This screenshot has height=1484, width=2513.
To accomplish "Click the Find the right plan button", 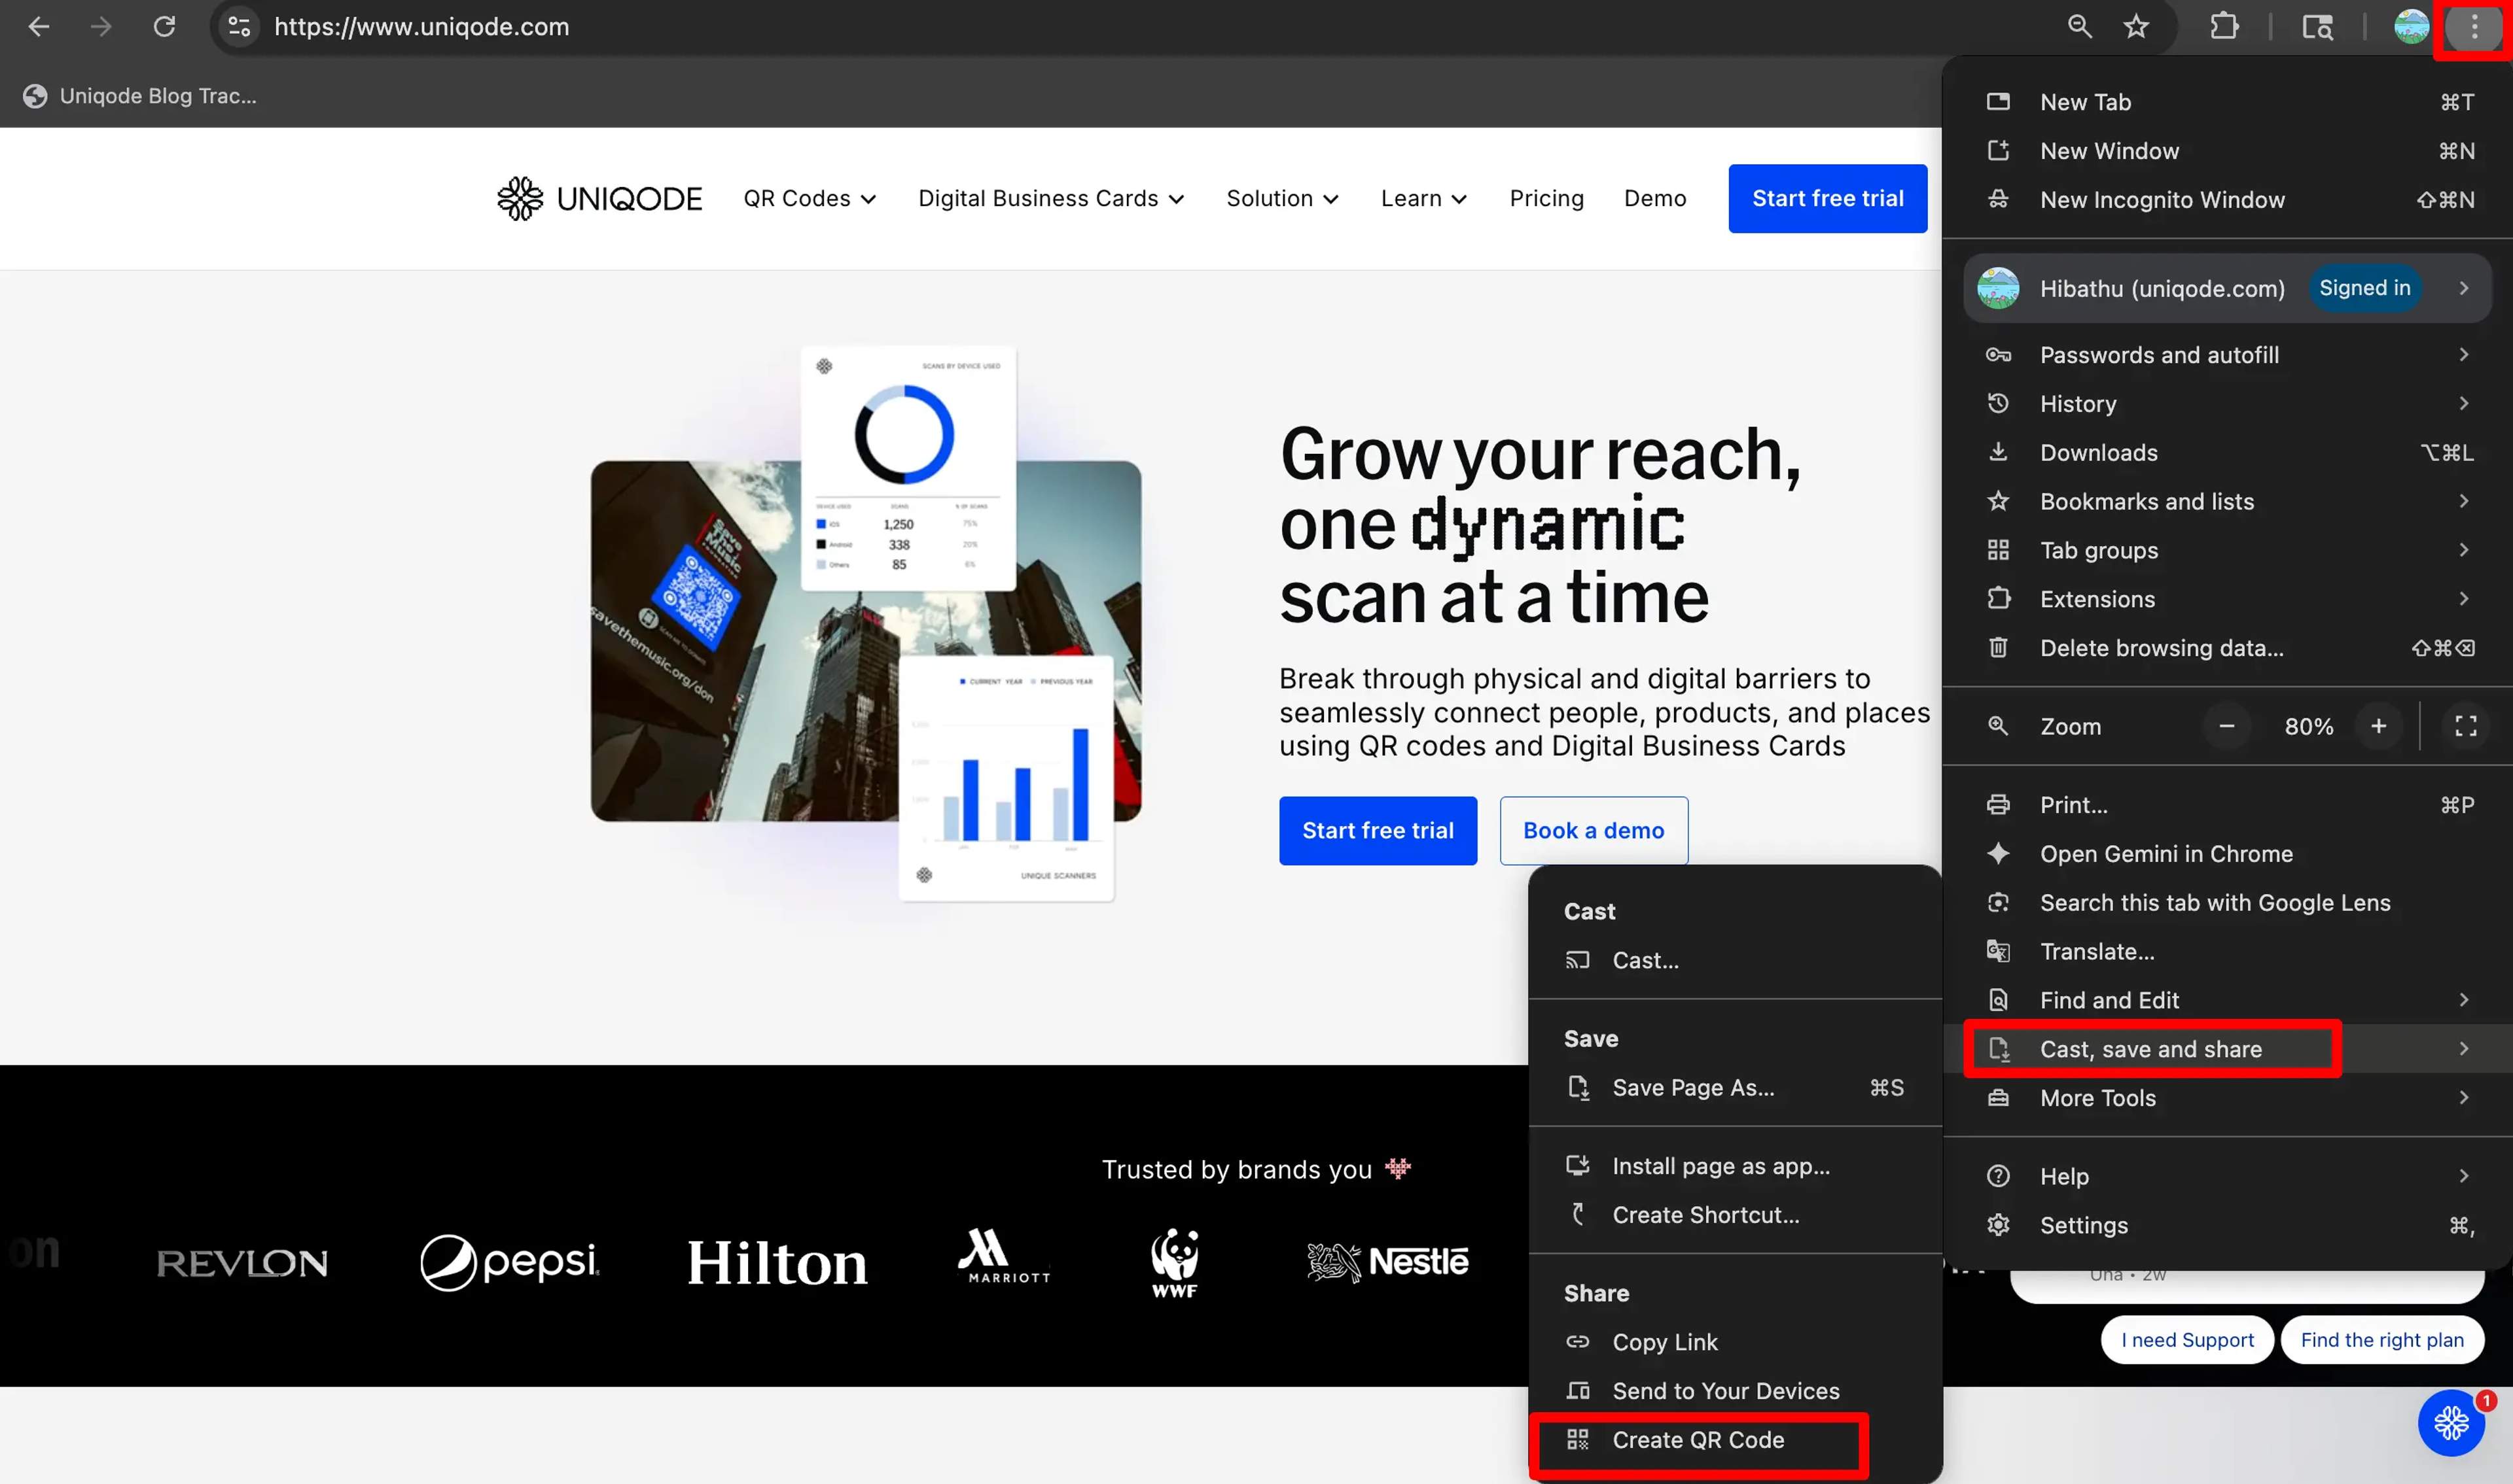I will [2382, 1340].
